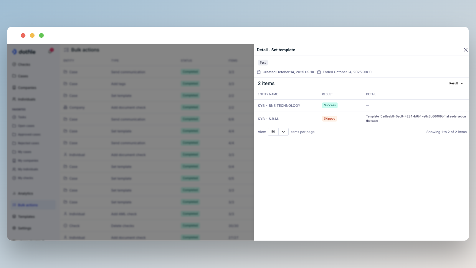Screen dimensions: 476x268
Task: Click the red window close button
Action: coord(23,35)
